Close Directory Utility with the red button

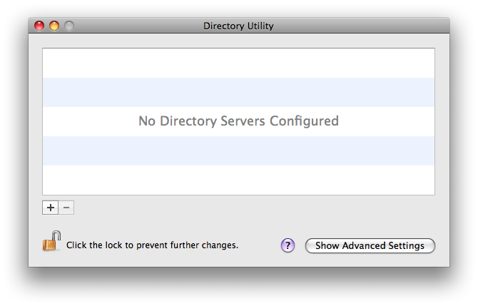click(x=39, y=26)
